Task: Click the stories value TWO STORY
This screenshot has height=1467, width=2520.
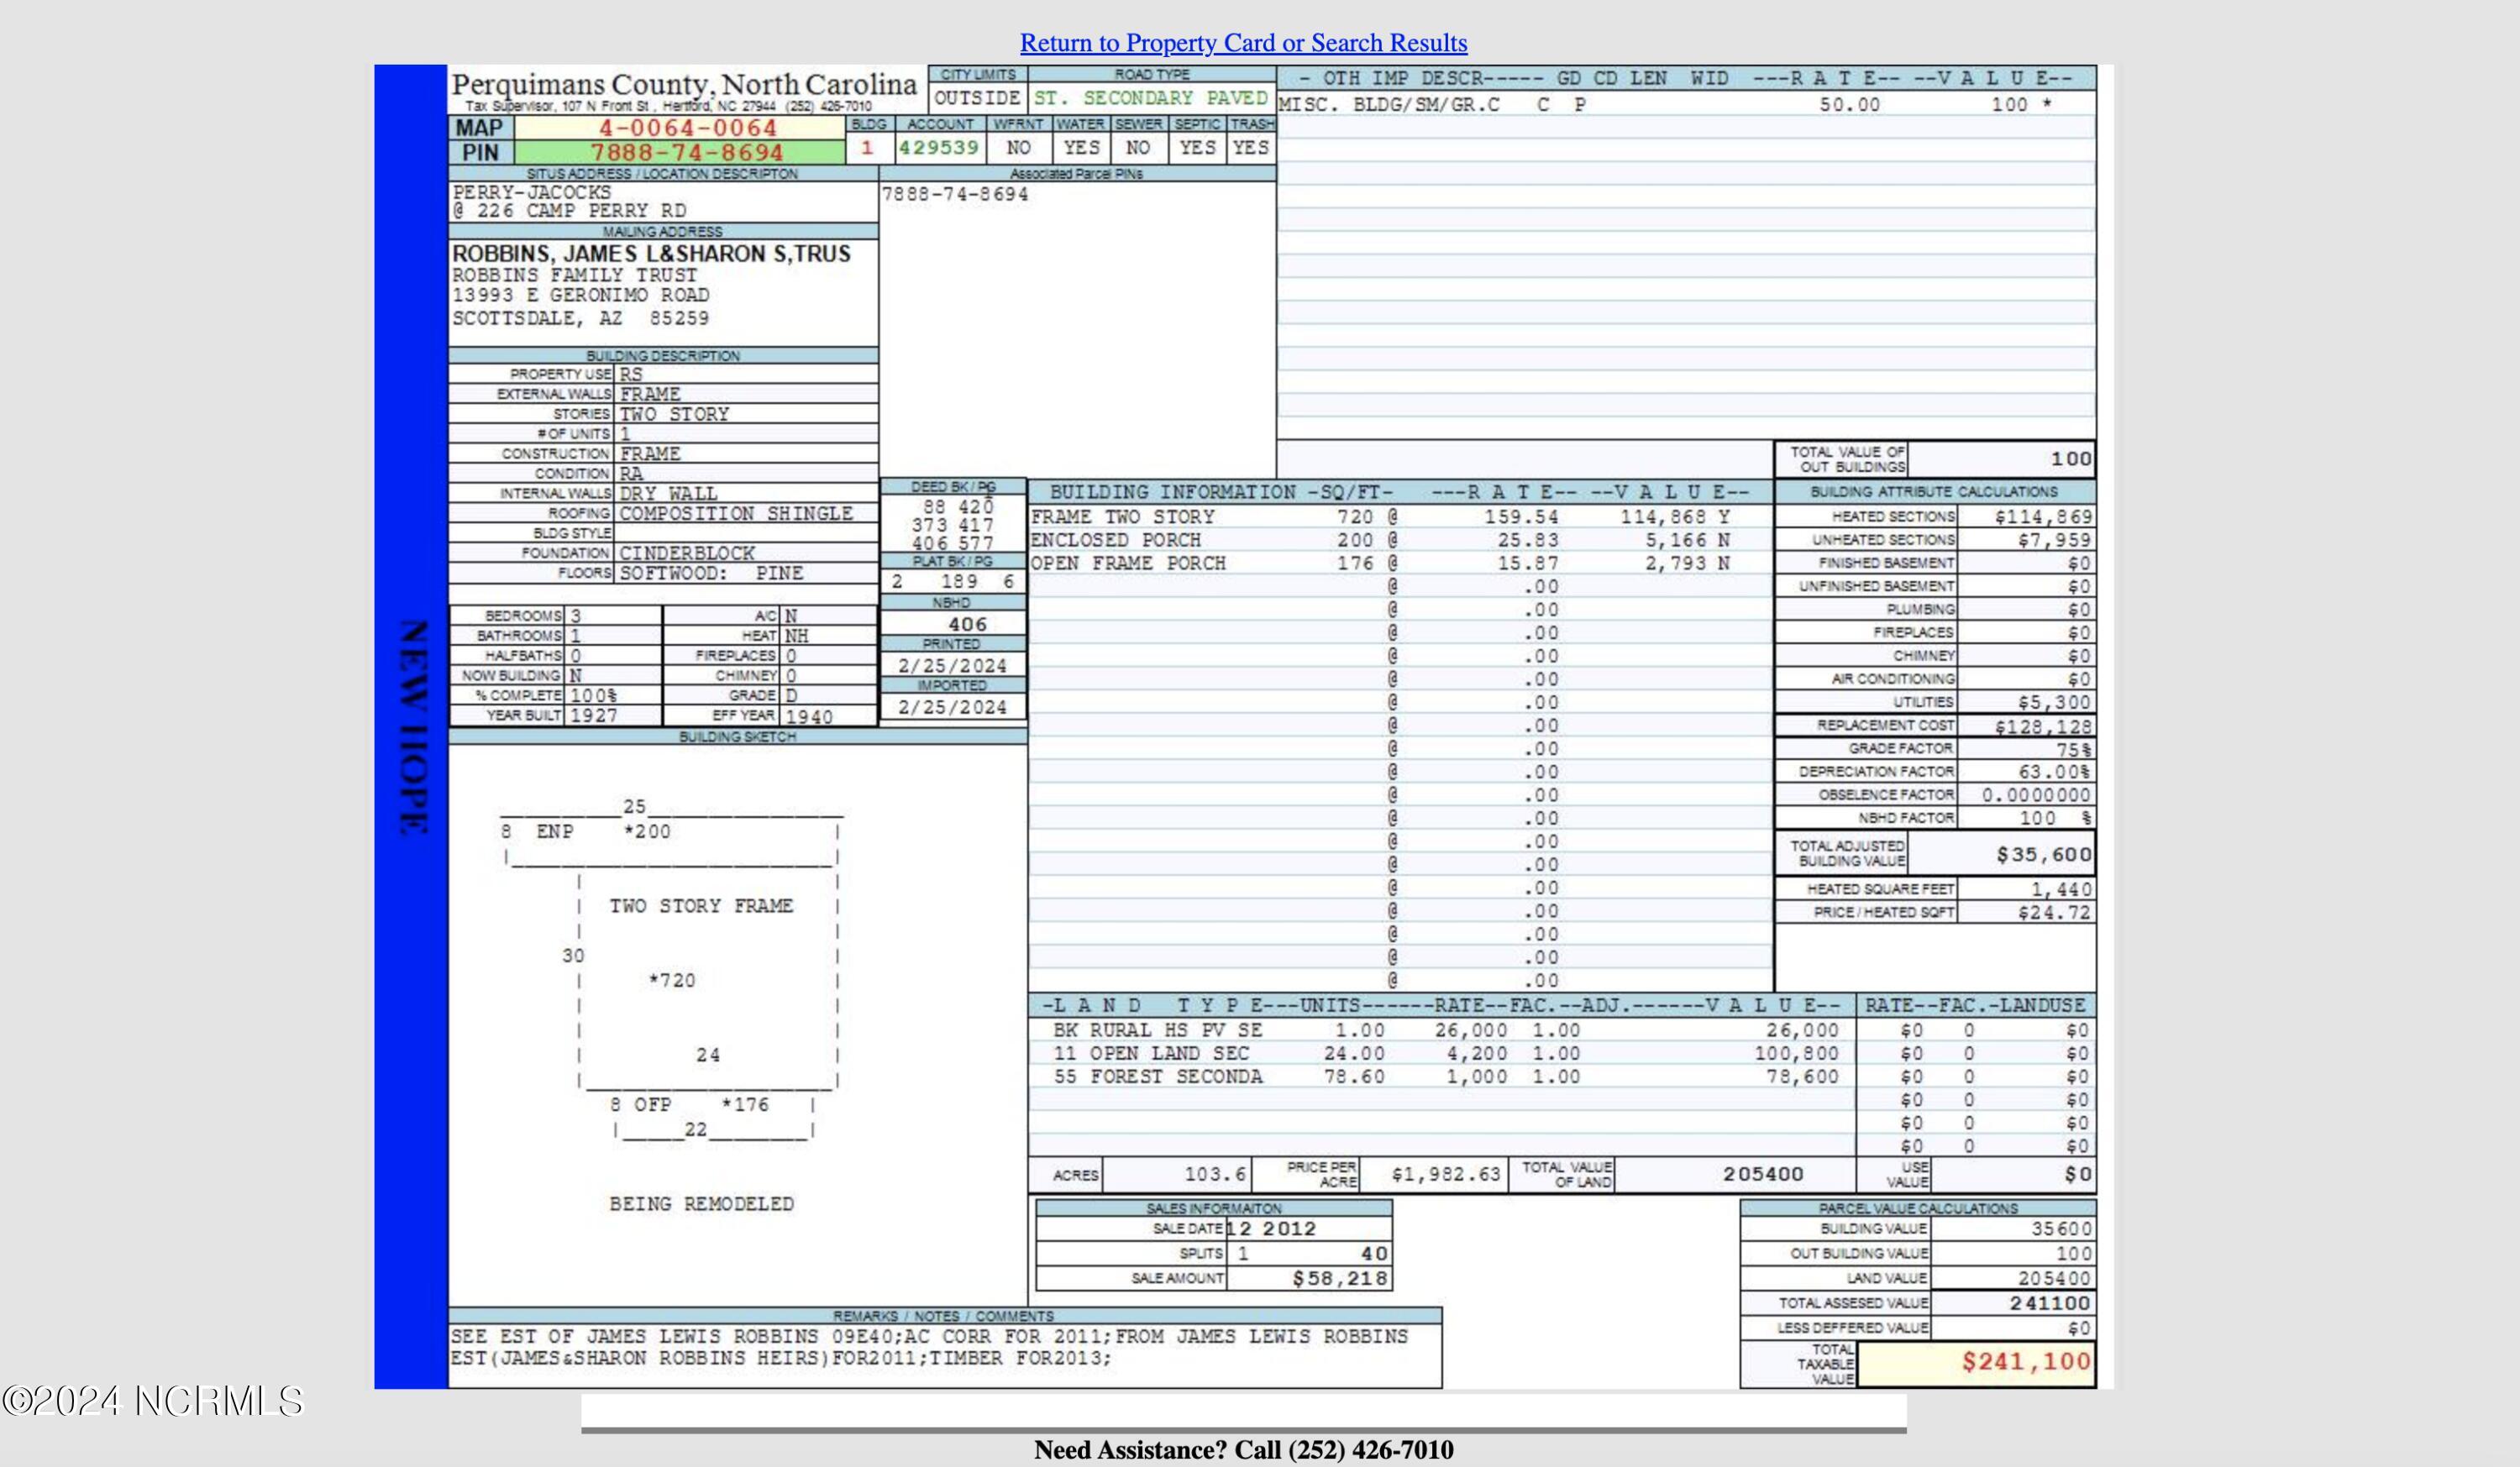Action: (674, 414)
